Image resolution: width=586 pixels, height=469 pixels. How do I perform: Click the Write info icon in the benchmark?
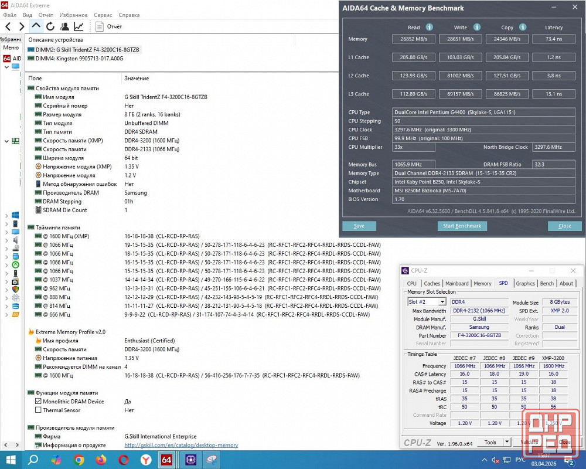pos(477,27)
